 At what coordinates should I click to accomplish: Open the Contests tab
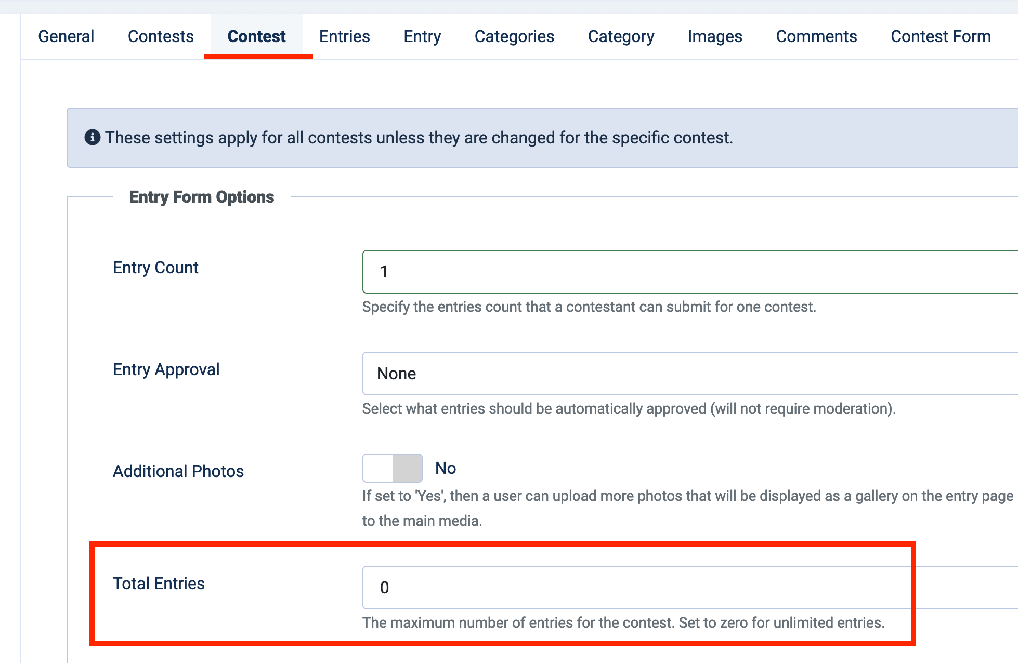coord(161,36)
